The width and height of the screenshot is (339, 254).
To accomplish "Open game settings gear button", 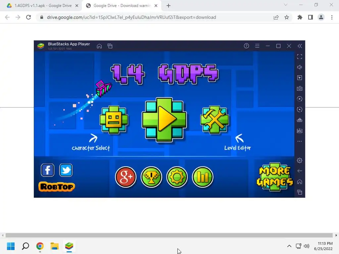I will [177, 177].
